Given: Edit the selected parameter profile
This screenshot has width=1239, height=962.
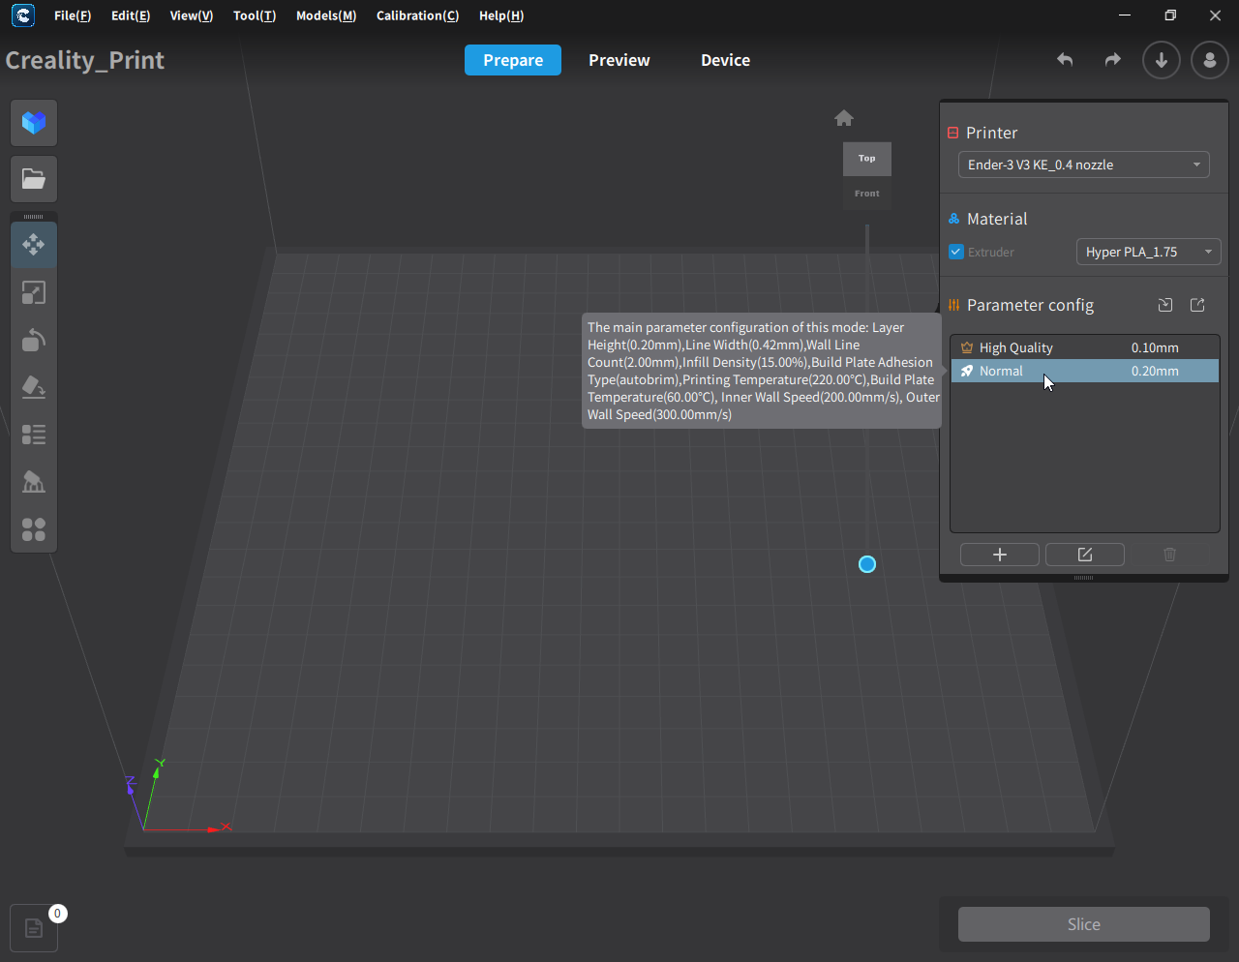Looking at the screenshot, I should pos(1085,555).
